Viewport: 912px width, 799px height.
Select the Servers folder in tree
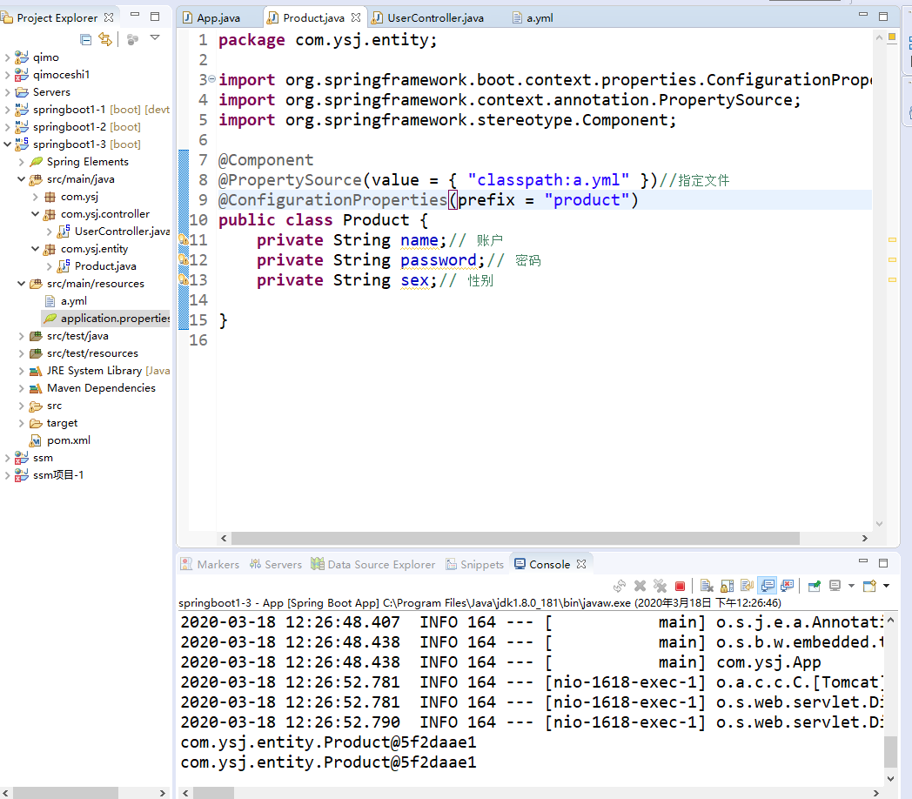click(x=51, y=92)
